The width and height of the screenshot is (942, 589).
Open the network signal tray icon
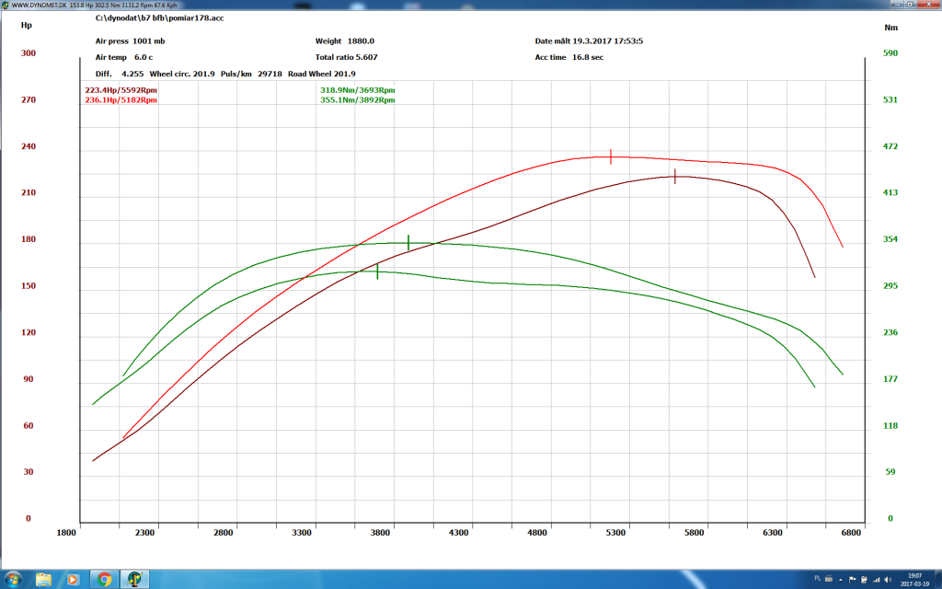pyautogui.click(x=877, y=580)
